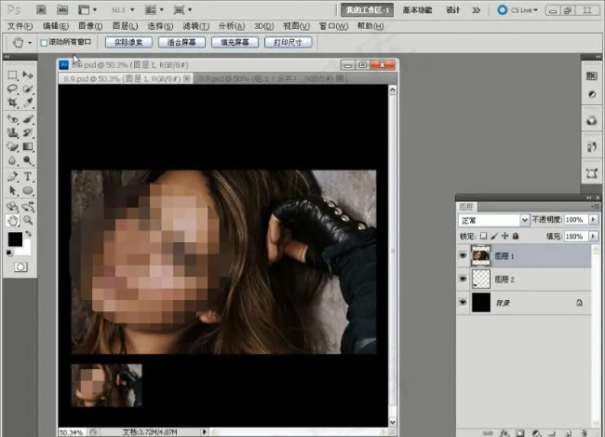Viewport: 605px width, 437px height.
Task: Select the Pen tool
Action: pos(12,176)
